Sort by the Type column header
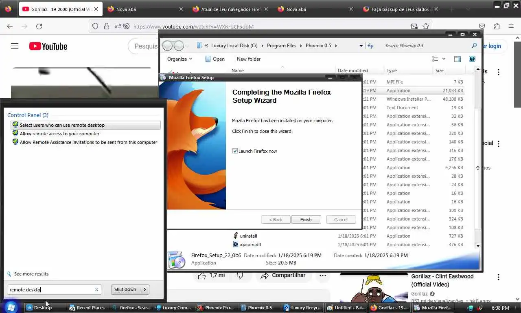521x313 pixels. (409, 71)
